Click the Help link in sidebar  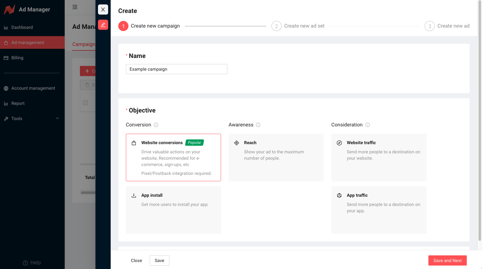[x=32, y=263]
